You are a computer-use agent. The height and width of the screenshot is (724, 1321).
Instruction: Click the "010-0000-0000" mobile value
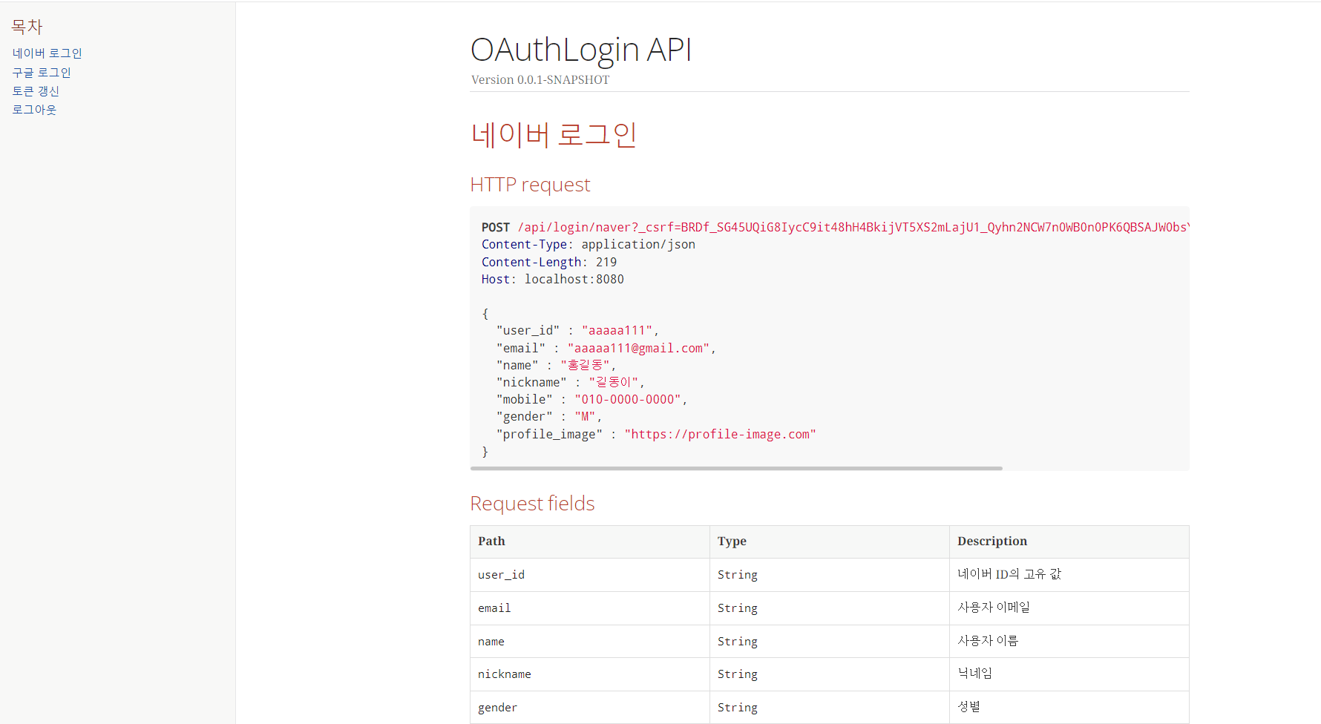[x=628, y=399]
